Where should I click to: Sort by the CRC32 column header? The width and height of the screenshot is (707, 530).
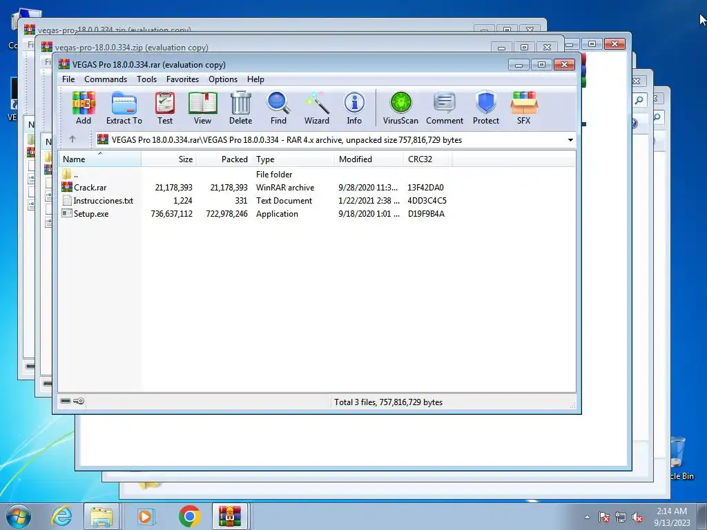[427, 159]
